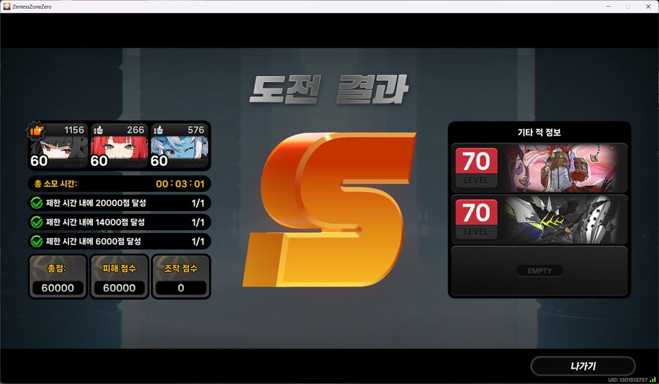The width and height of the screenshot is (659, 384).
Task: Click the UID number text
Action: (x=628, y=380)
